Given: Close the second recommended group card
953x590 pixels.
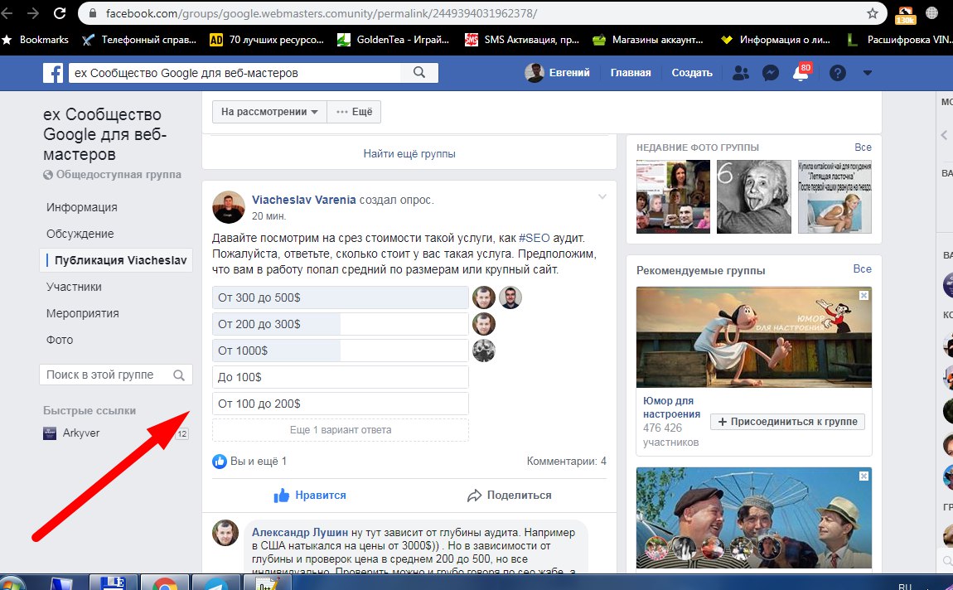Looking at the screenshot, I should [864, 476].
